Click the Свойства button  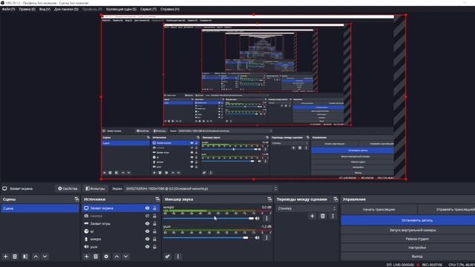pos(68,188)
